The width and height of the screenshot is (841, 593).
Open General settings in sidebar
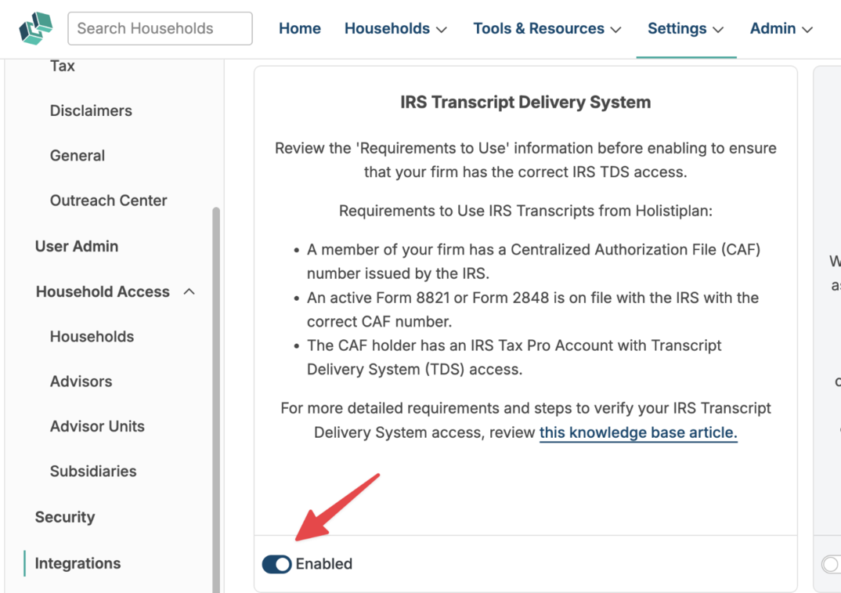(x=78, y=156)
